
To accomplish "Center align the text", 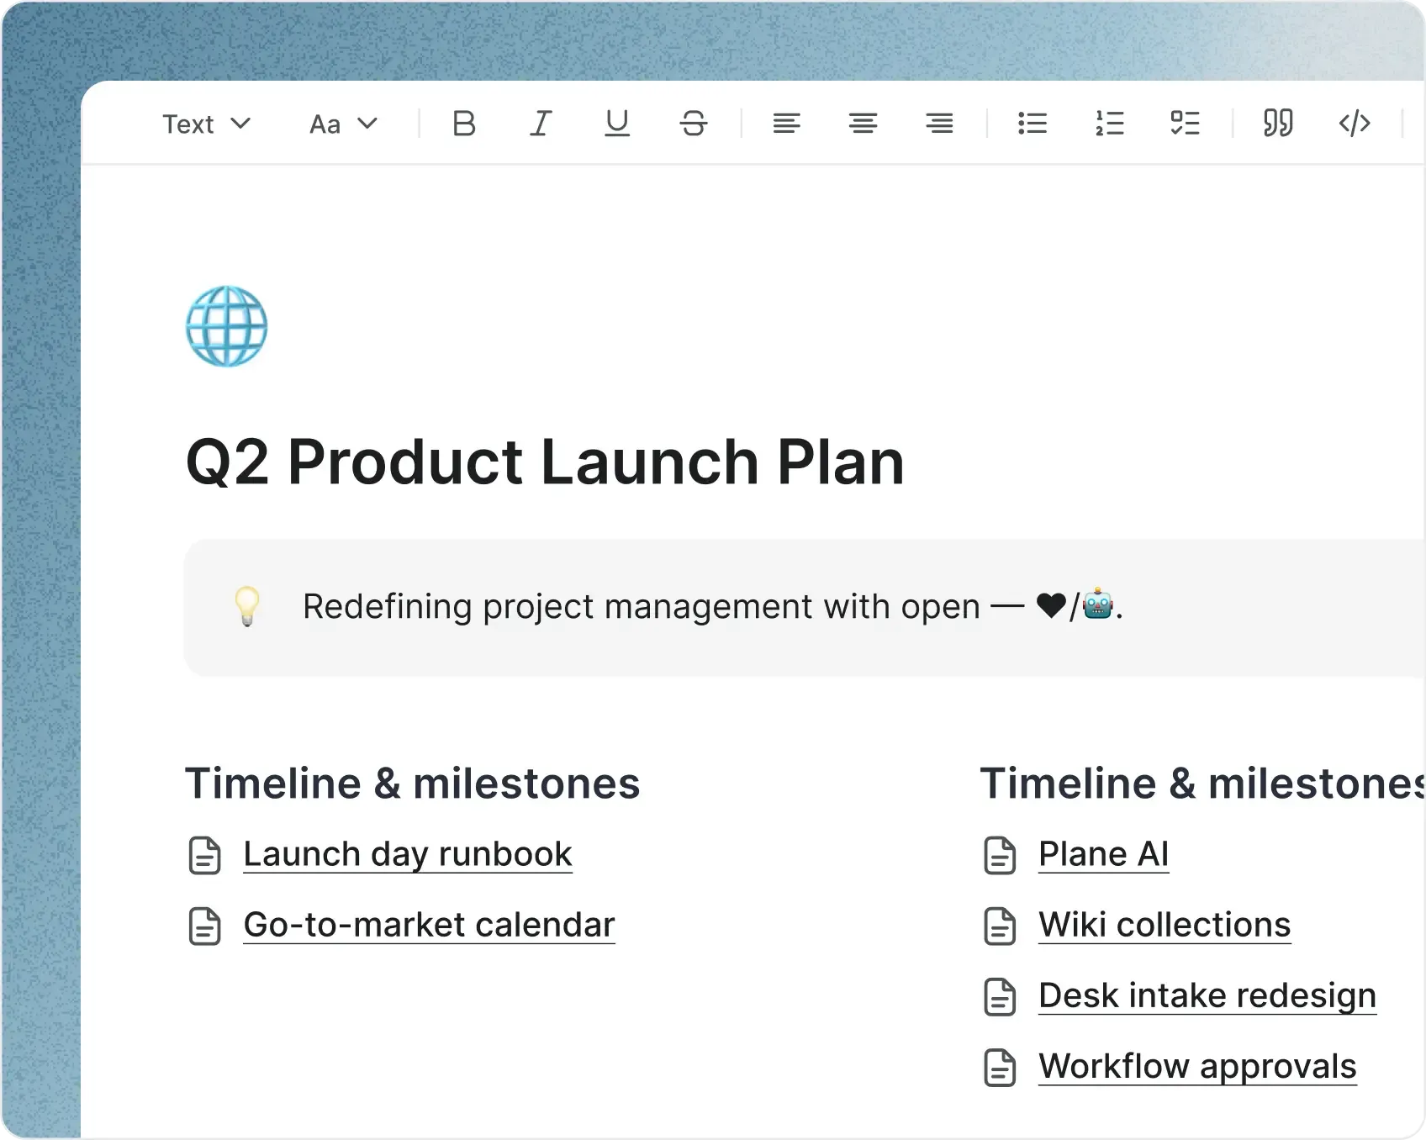I will [x=863, y=124].
